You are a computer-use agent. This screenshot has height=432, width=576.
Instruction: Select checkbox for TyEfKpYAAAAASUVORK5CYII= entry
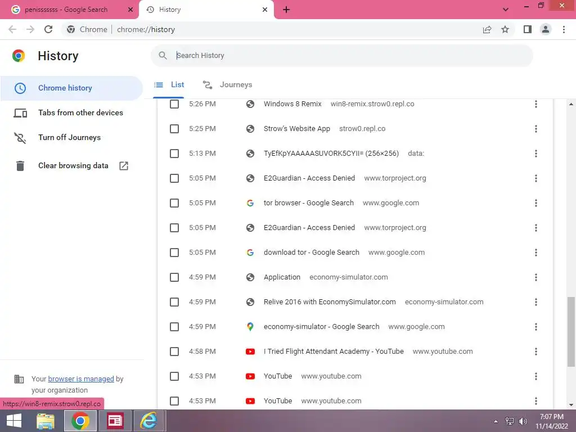pos(174,154)
